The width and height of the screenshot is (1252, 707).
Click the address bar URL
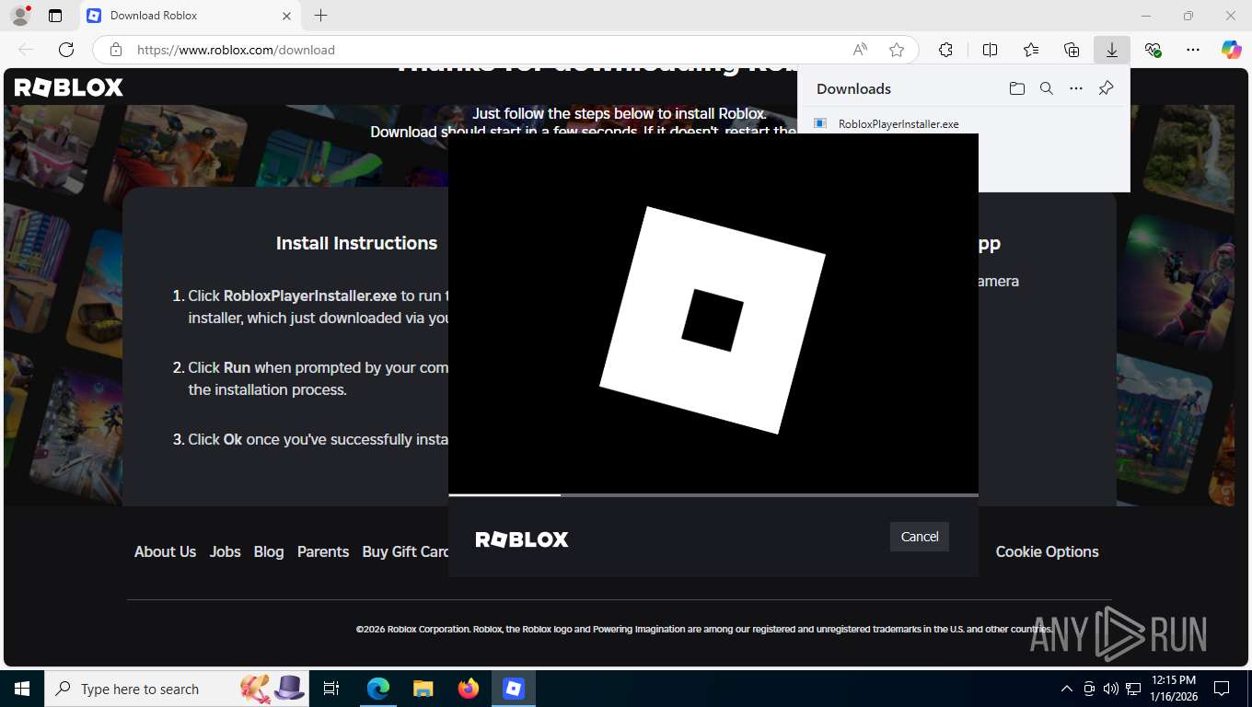[236, 50]
